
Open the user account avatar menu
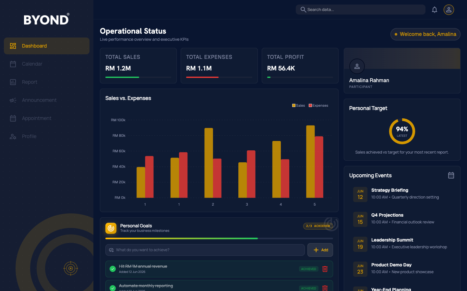pyautogui.click(x=449, y=10)
